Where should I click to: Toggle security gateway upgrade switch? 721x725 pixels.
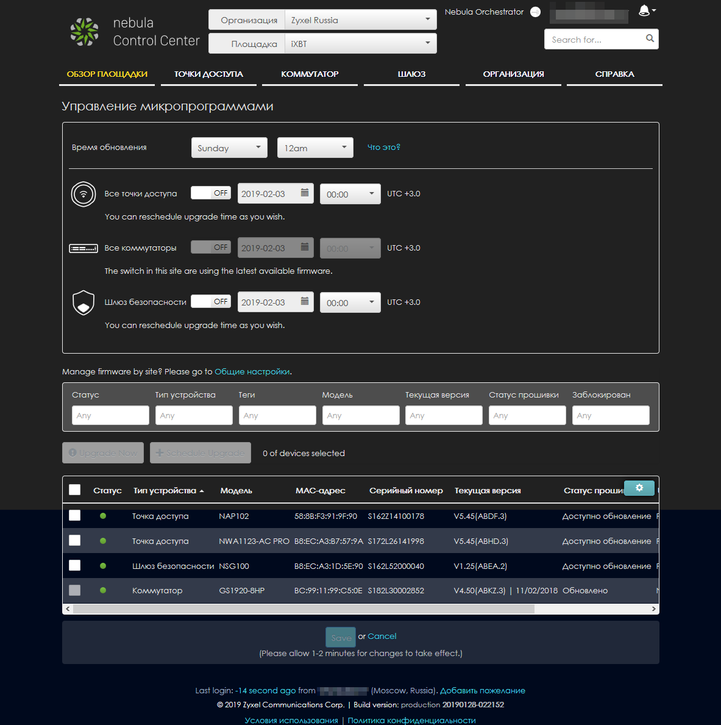pos(211,301)
